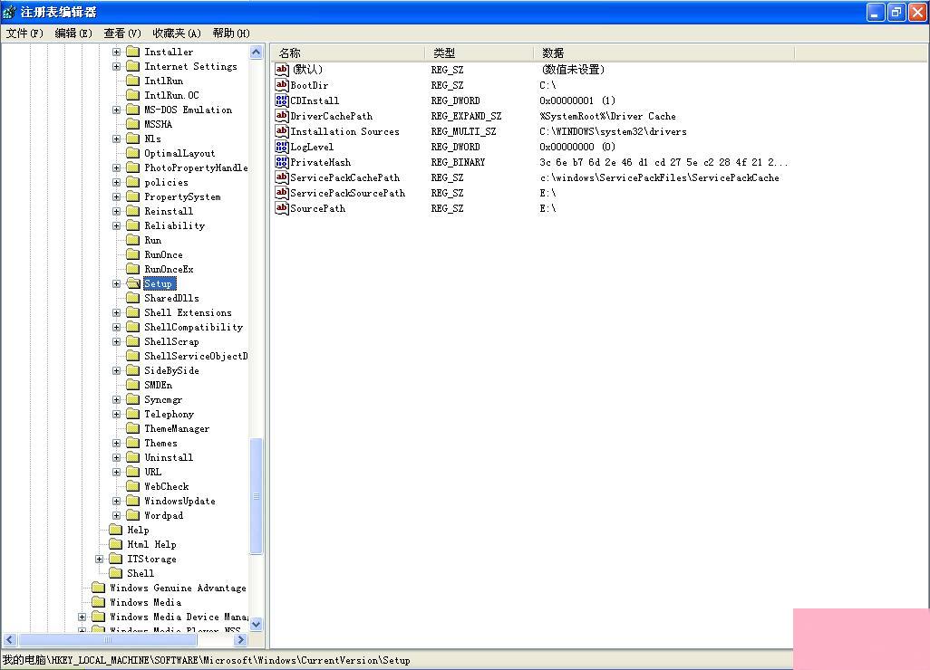Click the MSSHA folder icon
Viewport: 930px width, 670px height.
coord(133,124)
